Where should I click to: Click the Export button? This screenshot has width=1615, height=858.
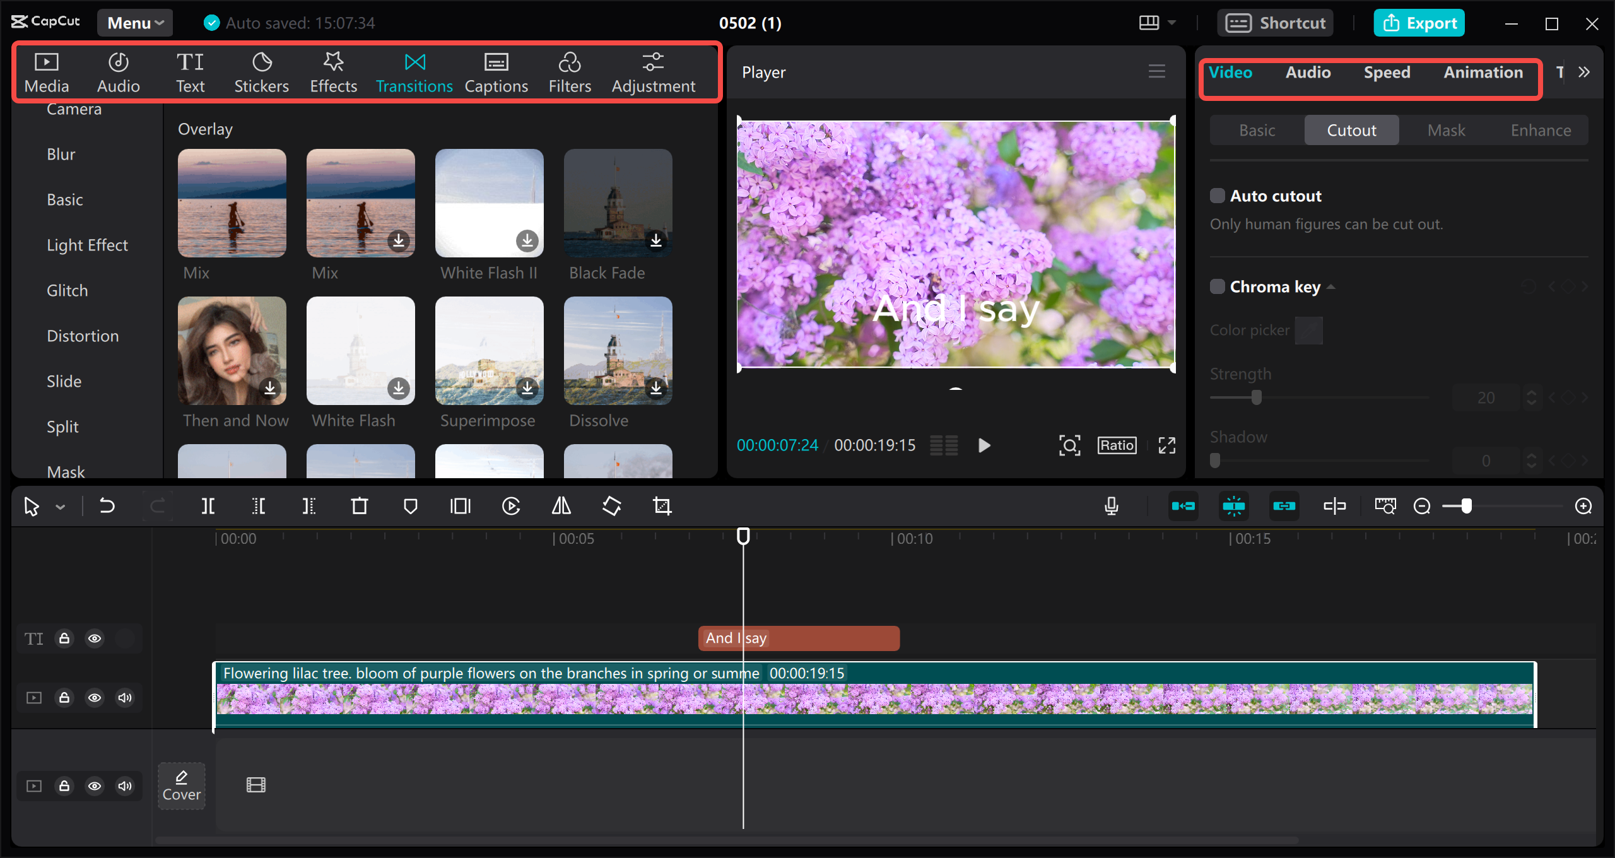point(1419,23)
